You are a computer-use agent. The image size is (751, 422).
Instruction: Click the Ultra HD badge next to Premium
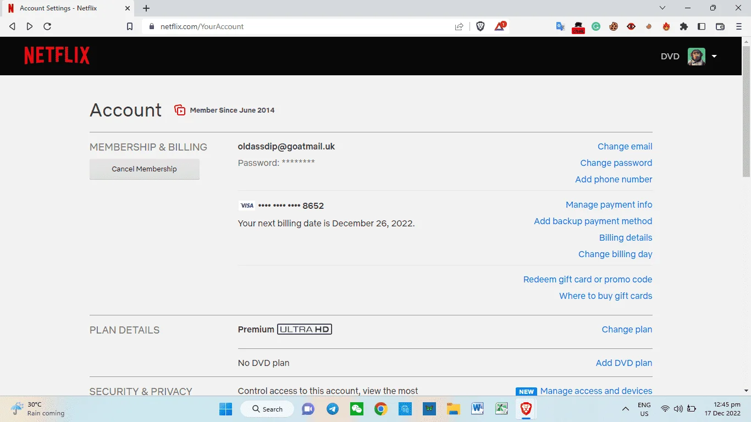click(305, 329)
